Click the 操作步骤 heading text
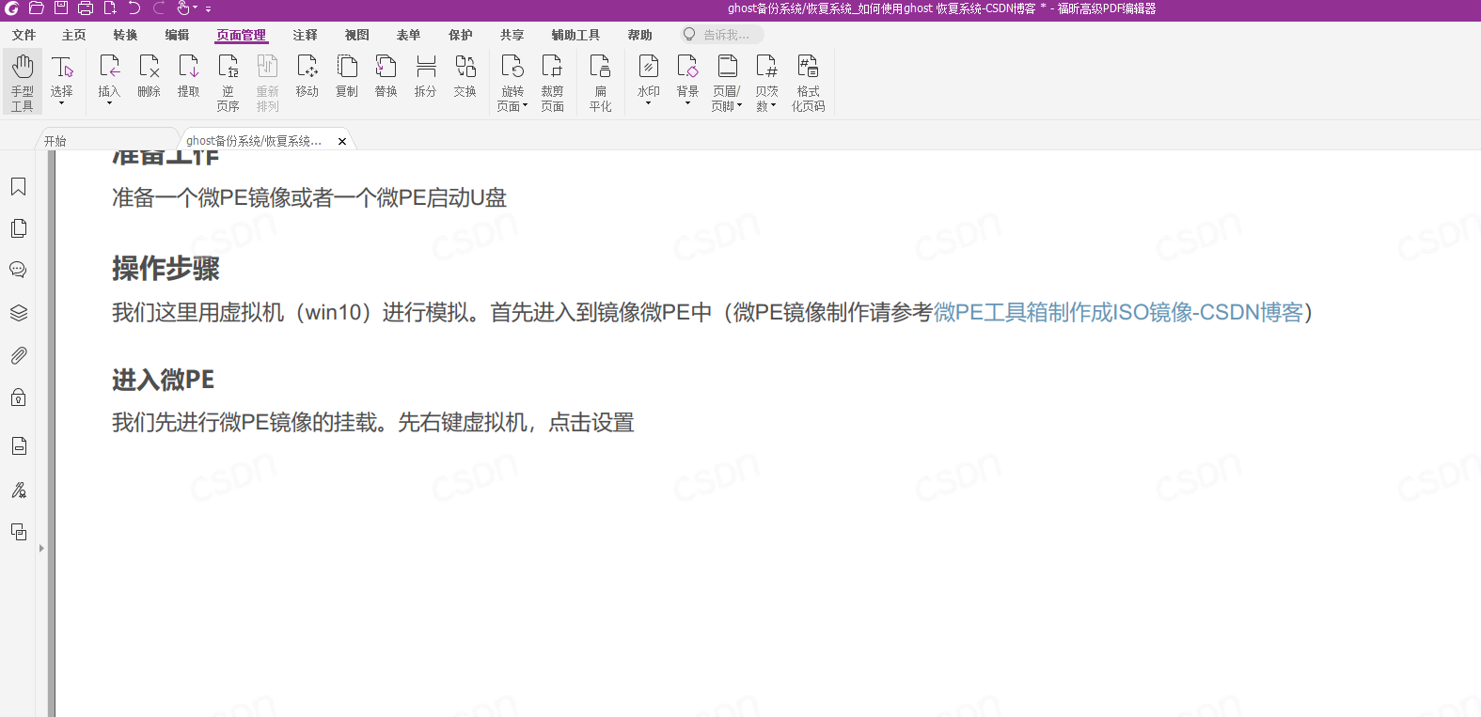The width and height of the screenshot is (1481, 717). (x=165, y=269)
